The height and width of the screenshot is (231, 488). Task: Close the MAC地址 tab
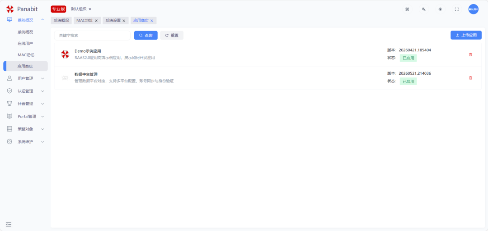coord(96,21)
